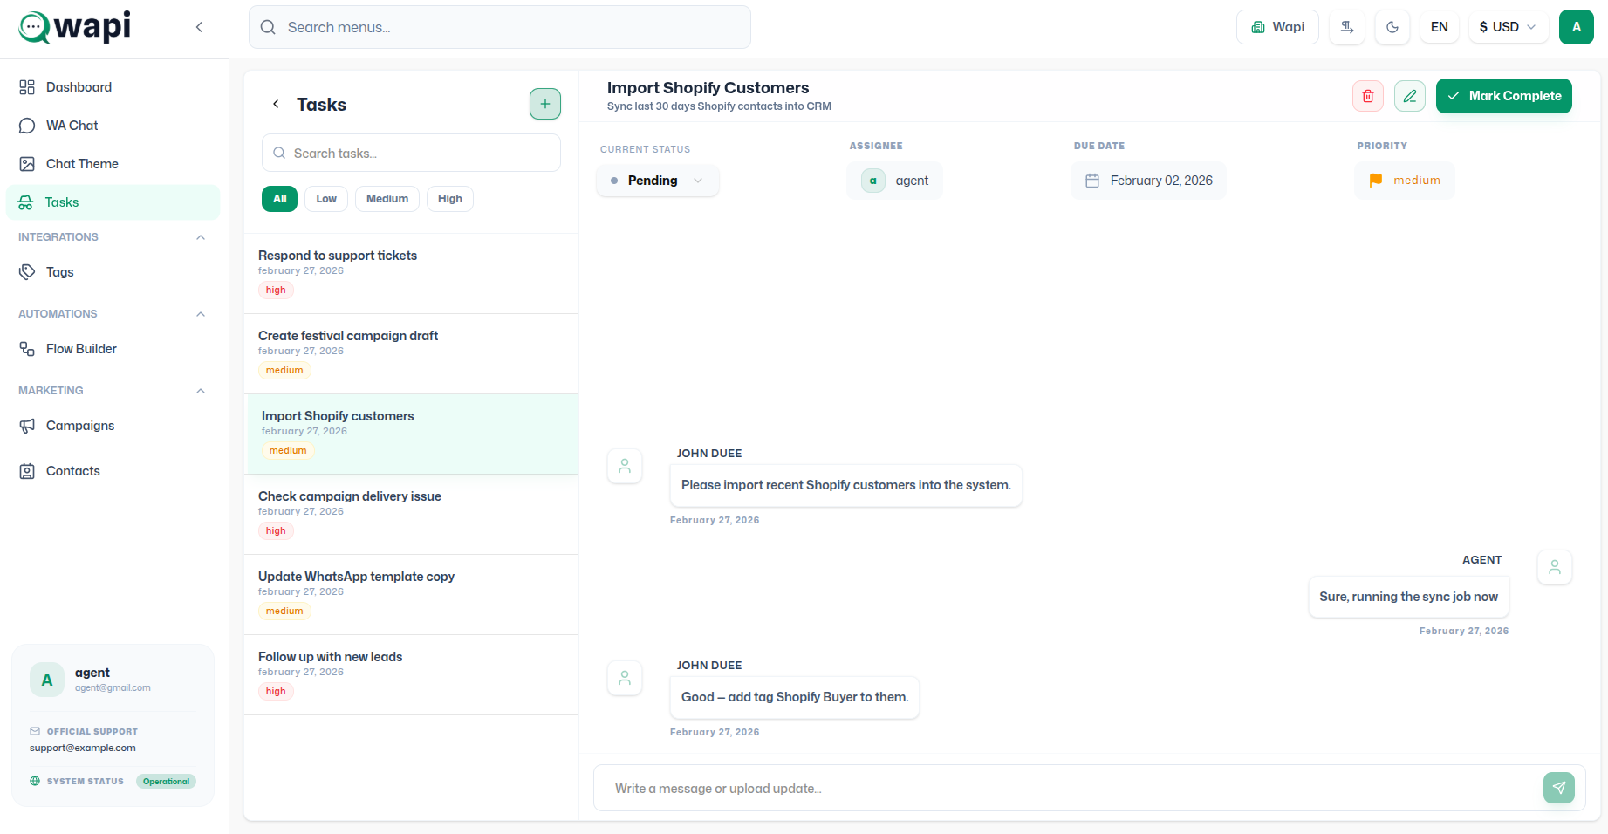Viewport: 1608px width, 834px height.
Task: Click the Flow Builder nodes icon
Action: 27,349
